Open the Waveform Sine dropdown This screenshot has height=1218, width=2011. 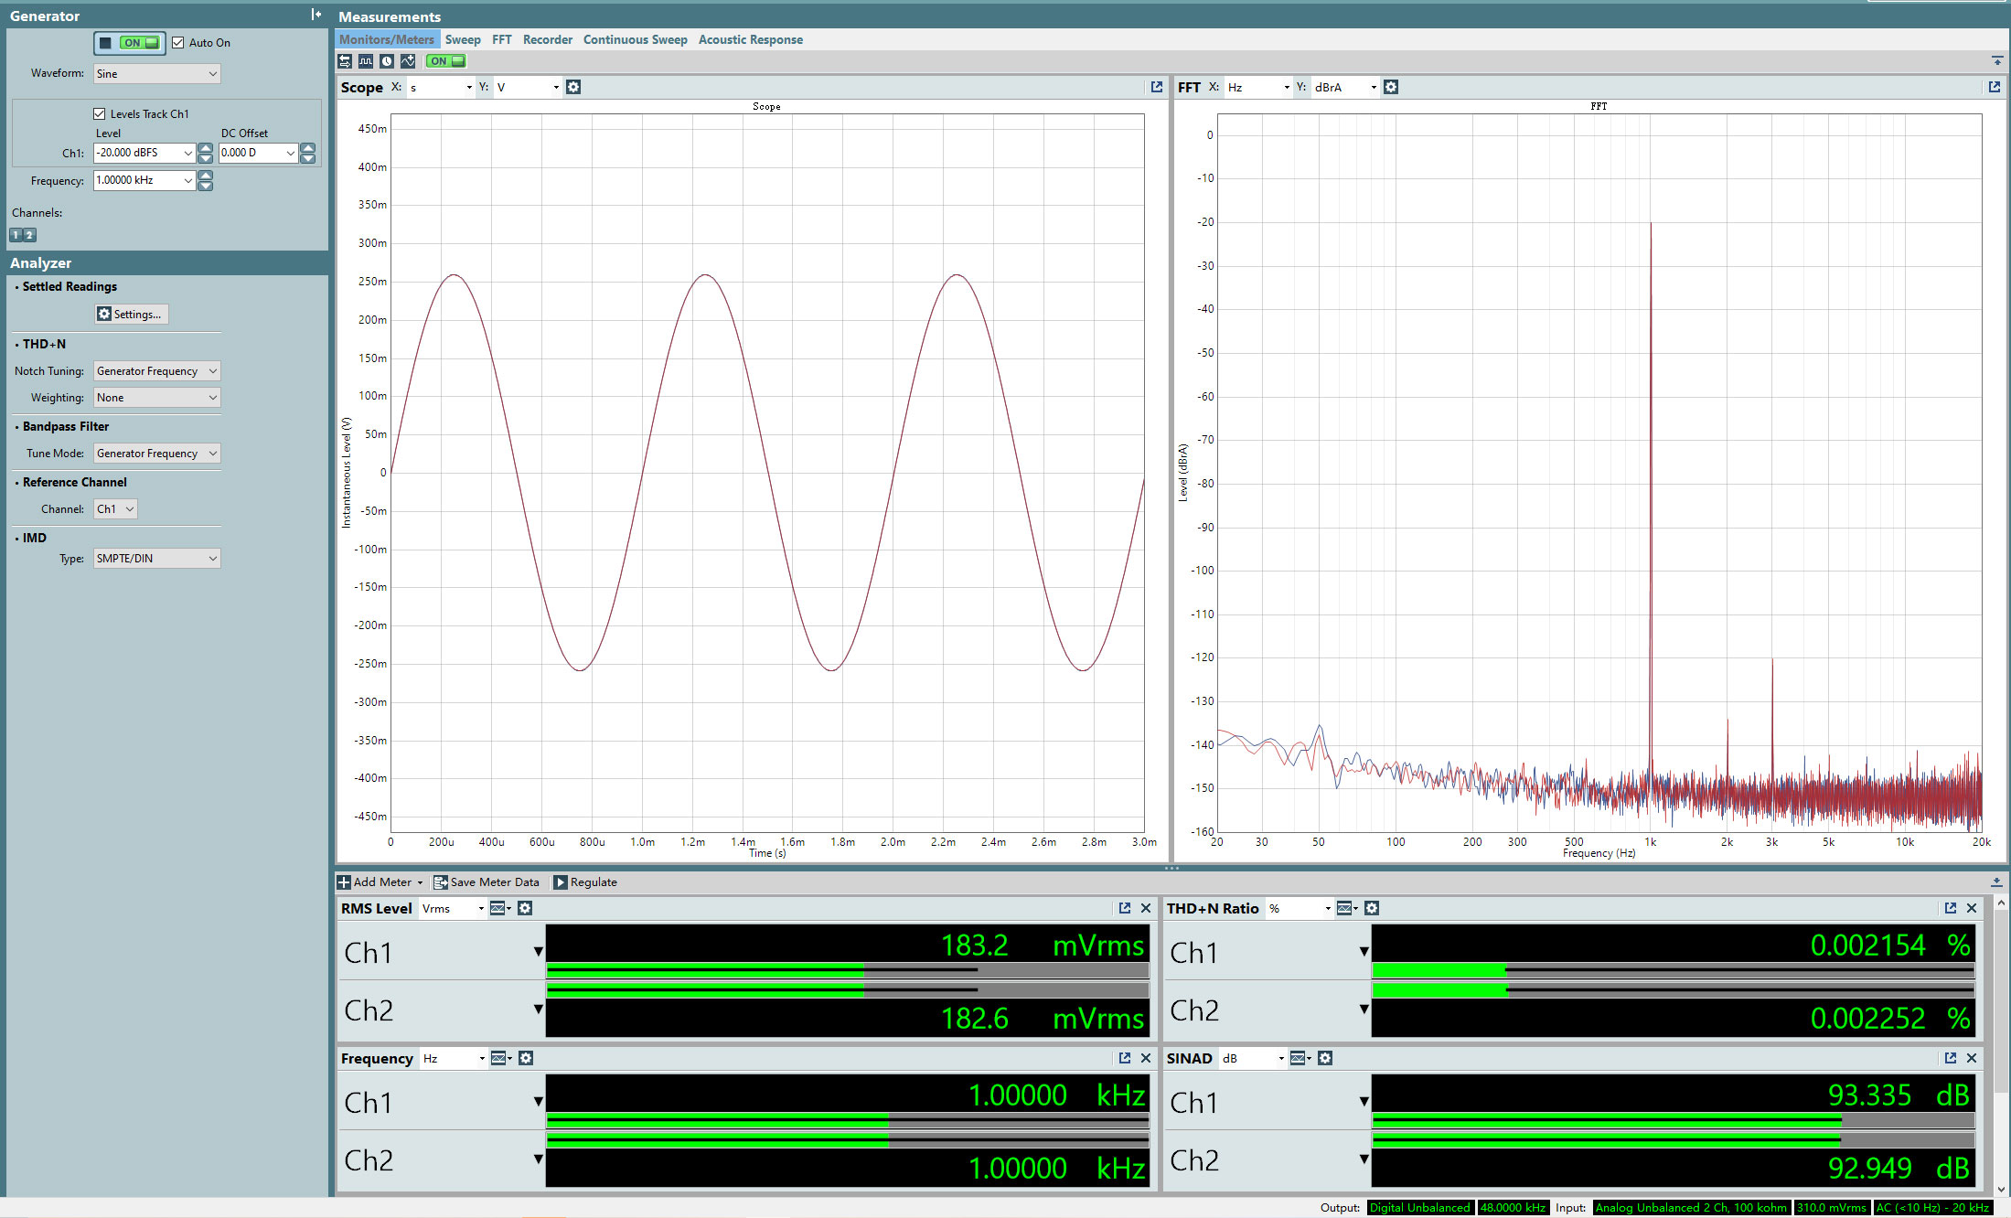156,74
